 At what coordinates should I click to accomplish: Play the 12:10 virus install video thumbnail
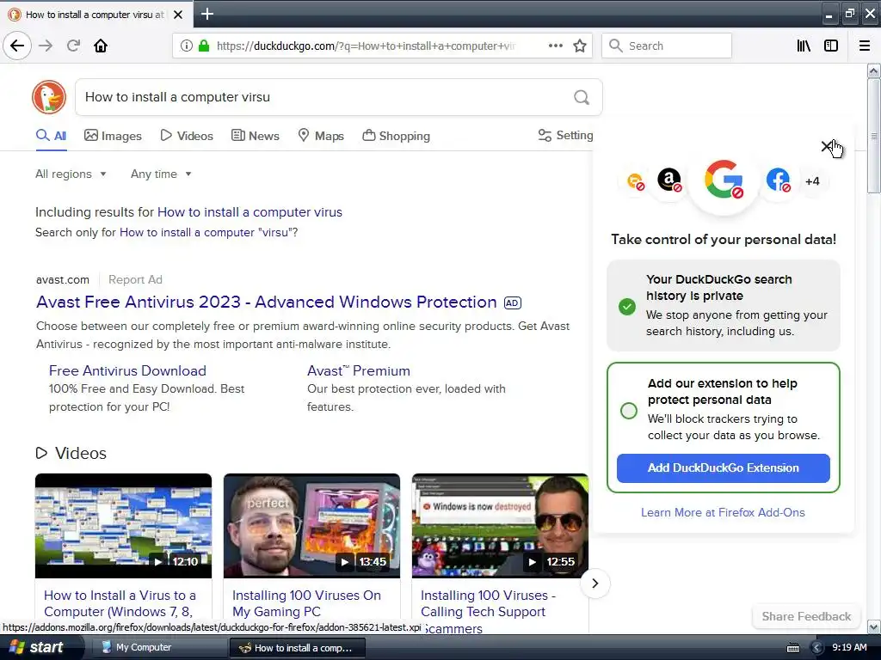pos(123,526)
